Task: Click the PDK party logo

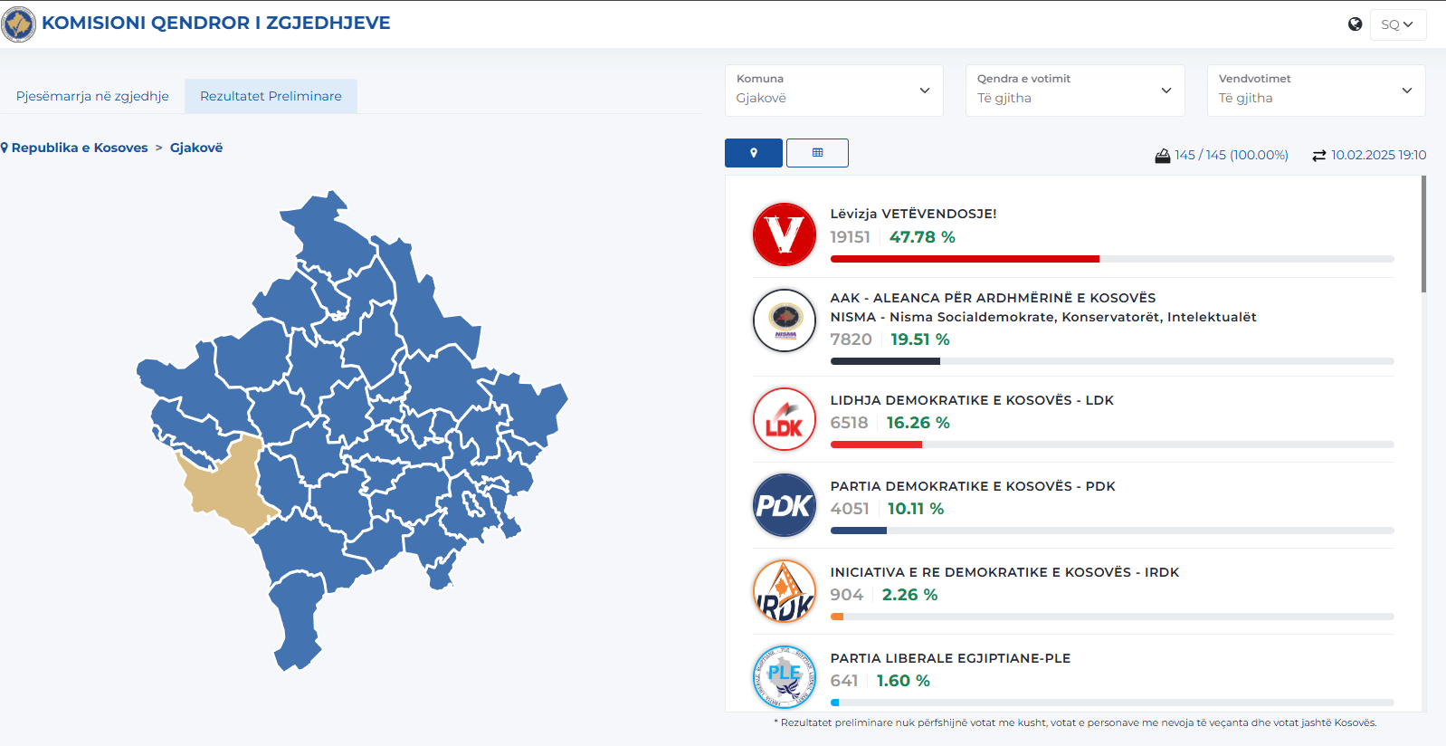Action: pos(785,505)
